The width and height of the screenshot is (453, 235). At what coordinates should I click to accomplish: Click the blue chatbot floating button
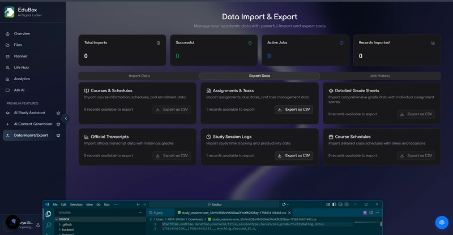tap(442, 223)
